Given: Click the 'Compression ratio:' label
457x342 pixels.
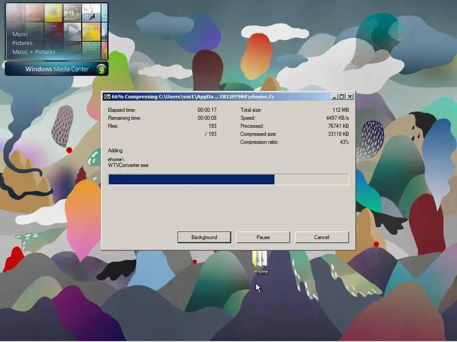Looking at the screenshot, I should pos(259,142).
